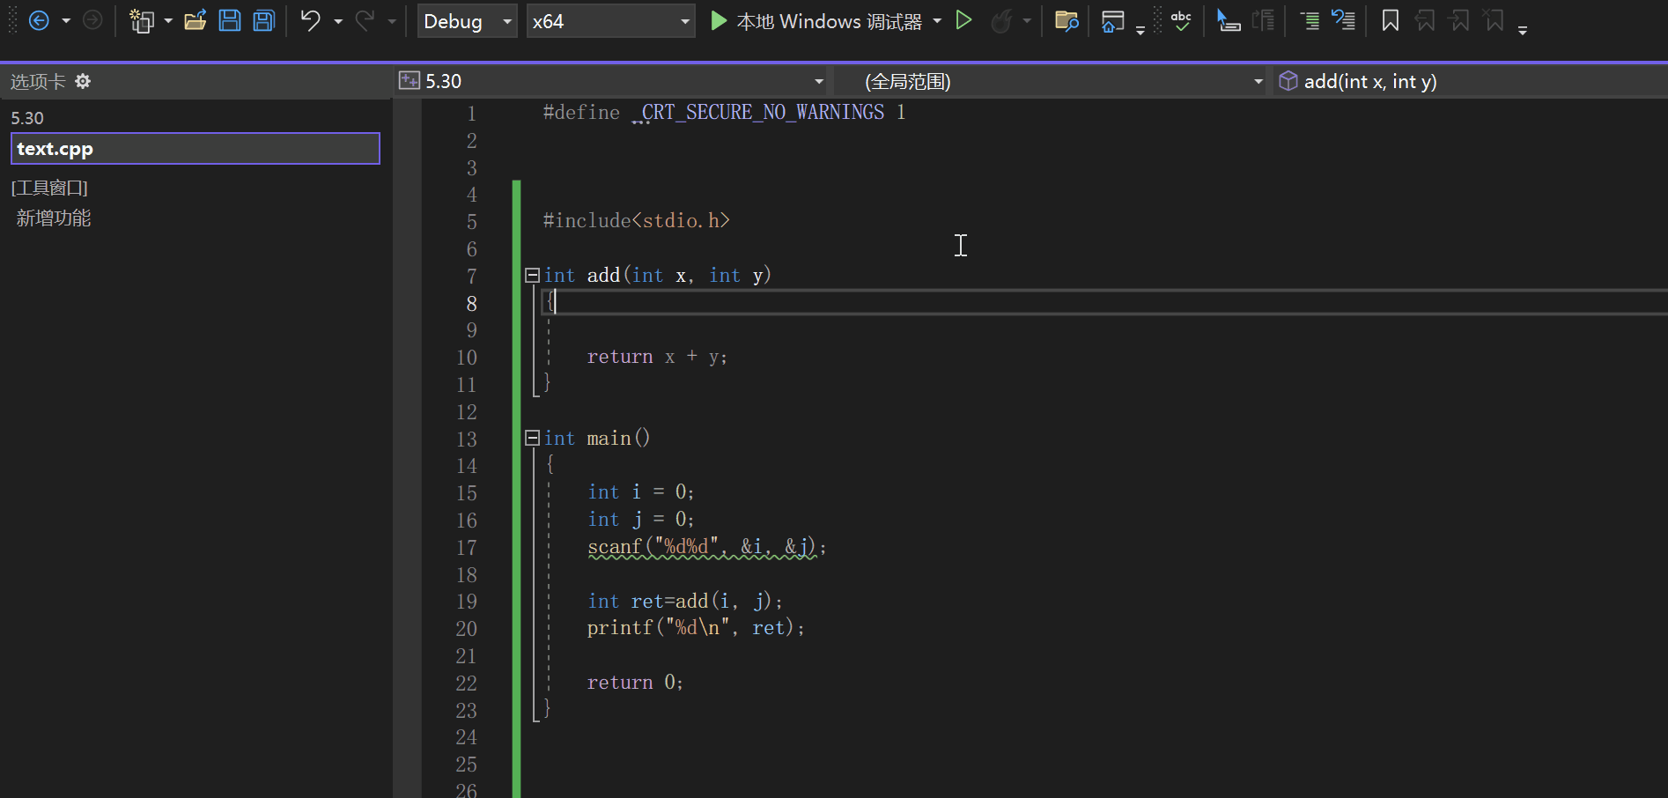Click the 'int main()' function header
Image resolution: width=1668 pixels, height=798 pixels.
(x=597, y=439)
